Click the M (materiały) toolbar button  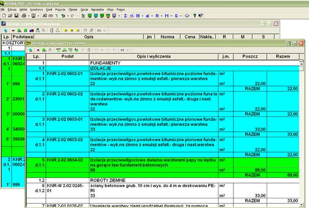[168, 16]
